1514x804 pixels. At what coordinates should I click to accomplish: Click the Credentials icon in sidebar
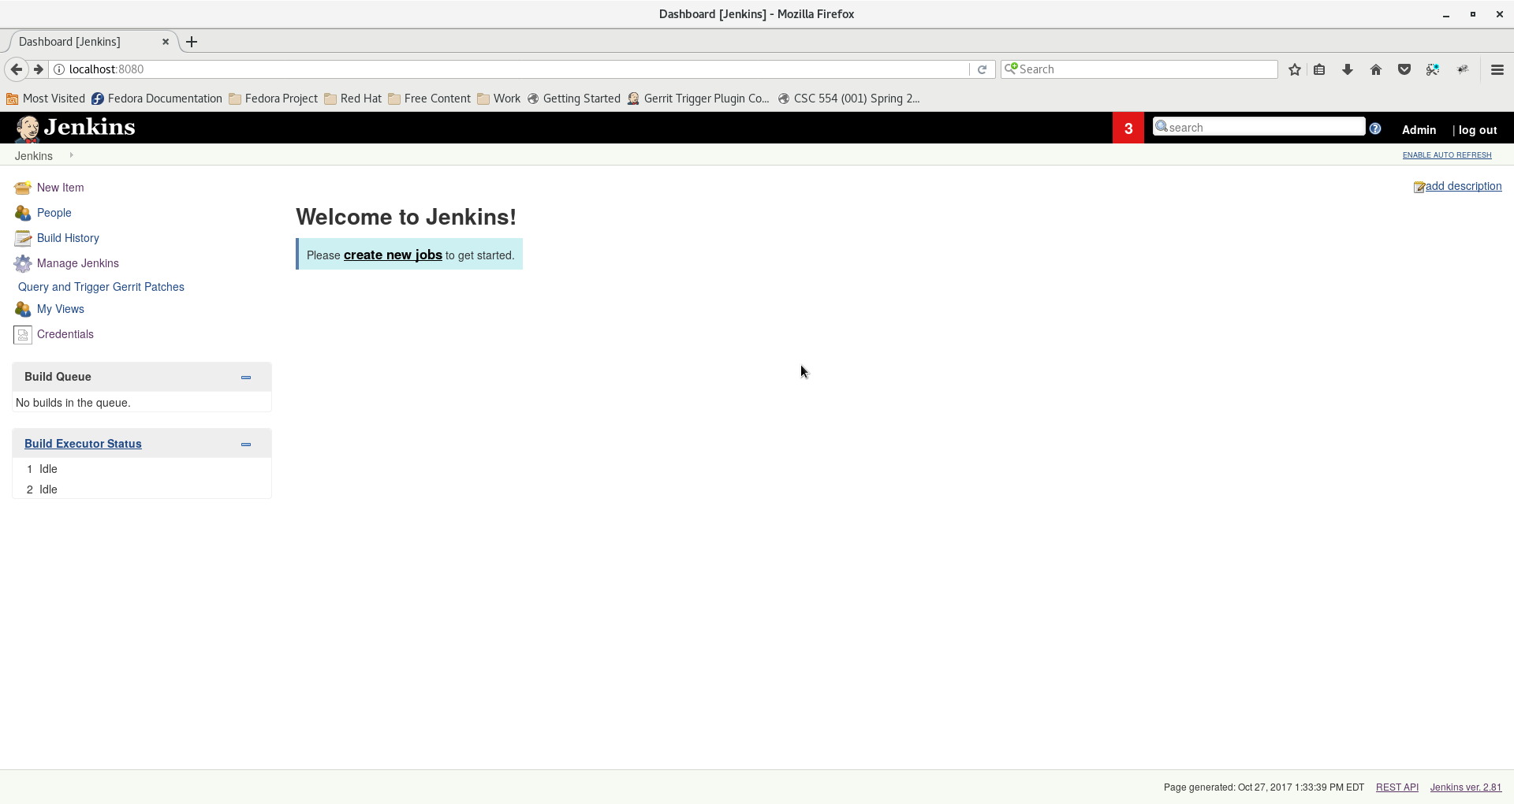(22, 334)
